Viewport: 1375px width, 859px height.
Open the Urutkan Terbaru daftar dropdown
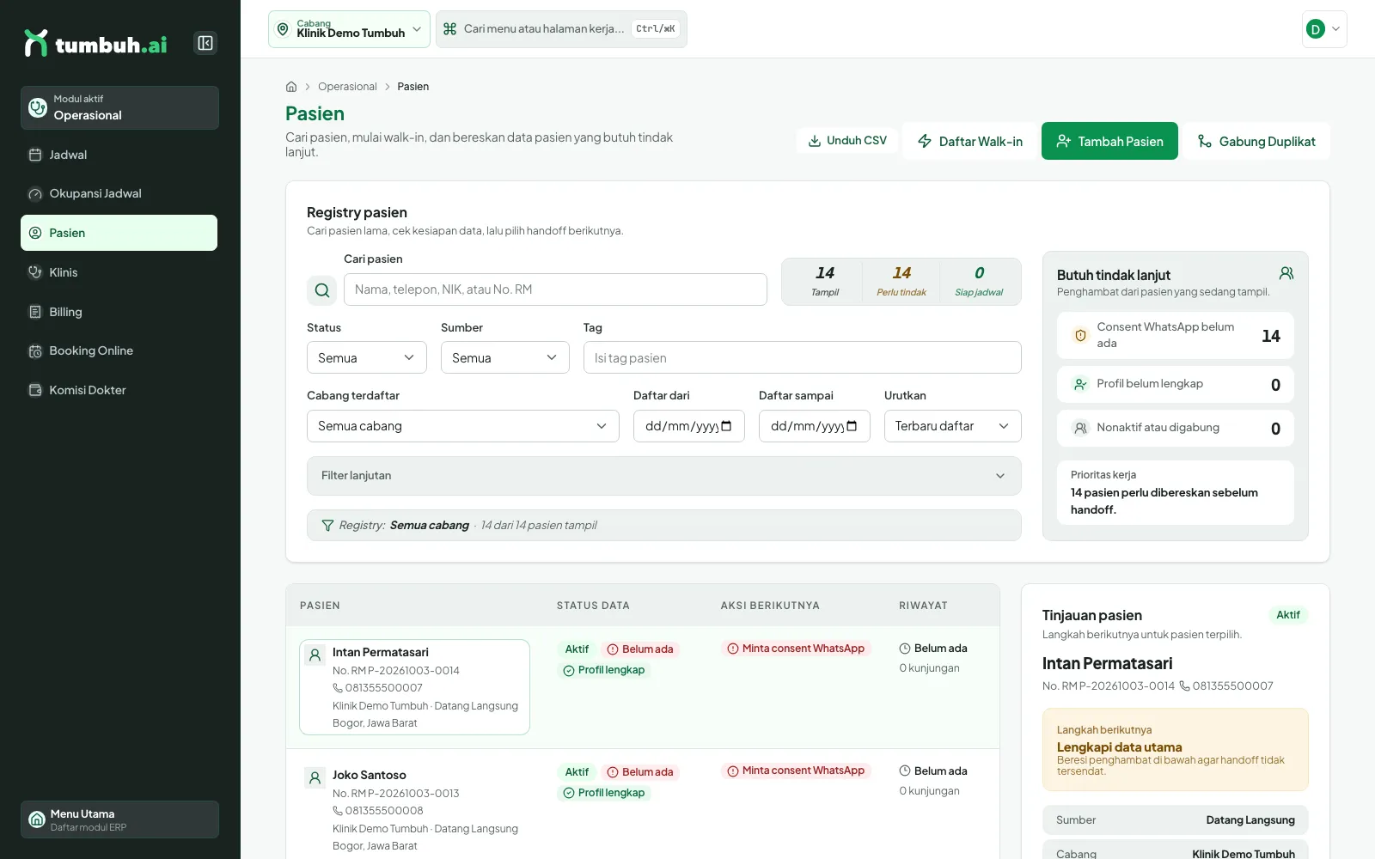point(953,426)
